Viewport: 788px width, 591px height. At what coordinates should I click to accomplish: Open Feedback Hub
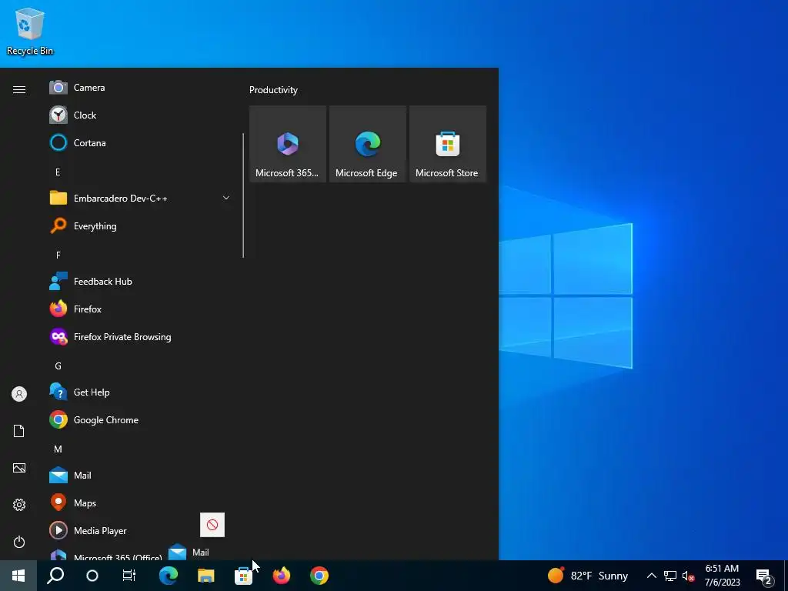click(x=140, y=282)
